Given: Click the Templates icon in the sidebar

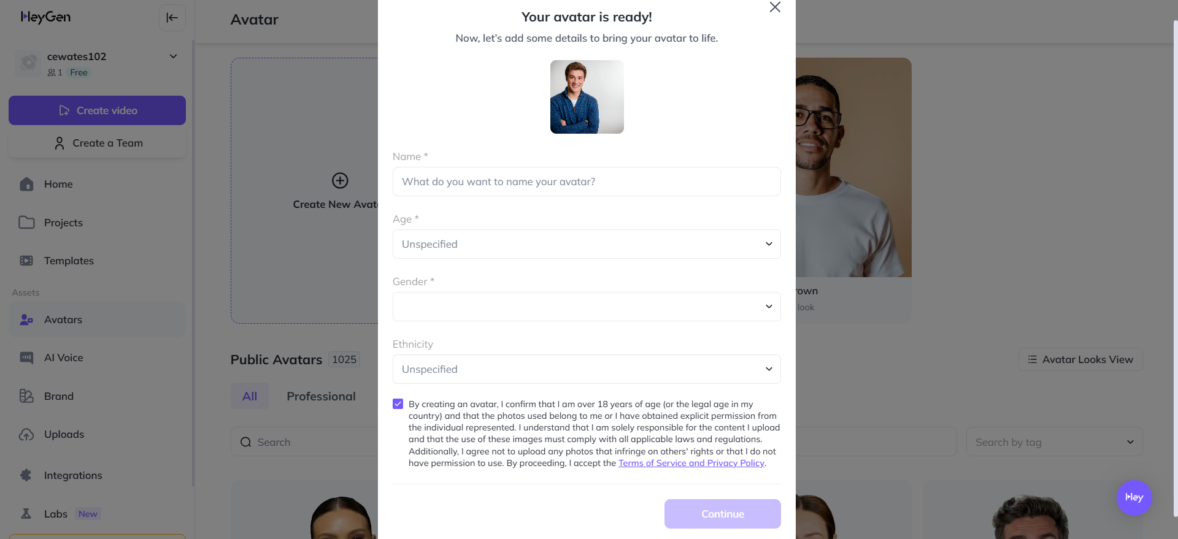Looking at the screenshot, I should (26, 261).
